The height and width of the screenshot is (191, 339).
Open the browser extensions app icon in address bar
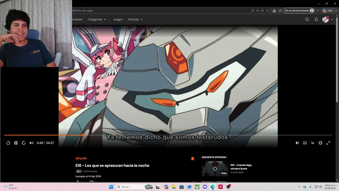[253, 11]
